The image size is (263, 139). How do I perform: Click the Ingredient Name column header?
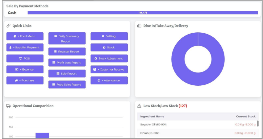click(152, 117)
